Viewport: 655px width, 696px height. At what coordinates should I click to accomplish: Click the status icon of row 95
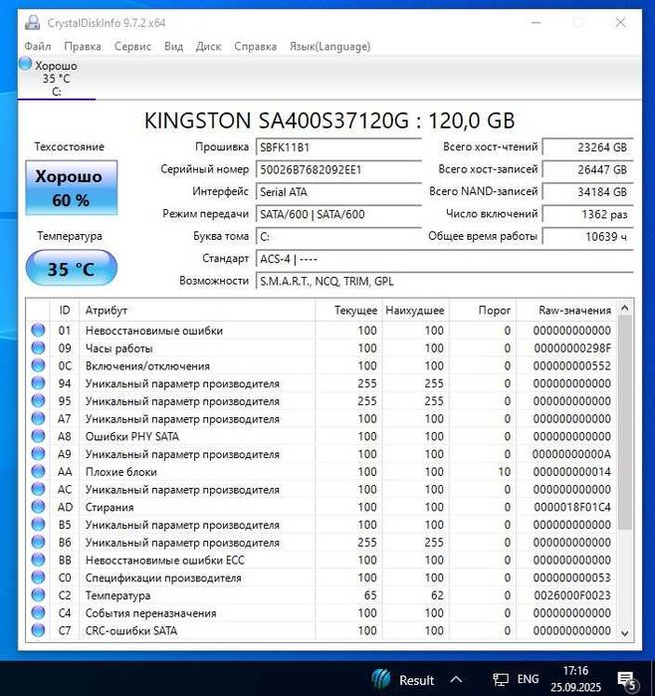click(38, 400)
